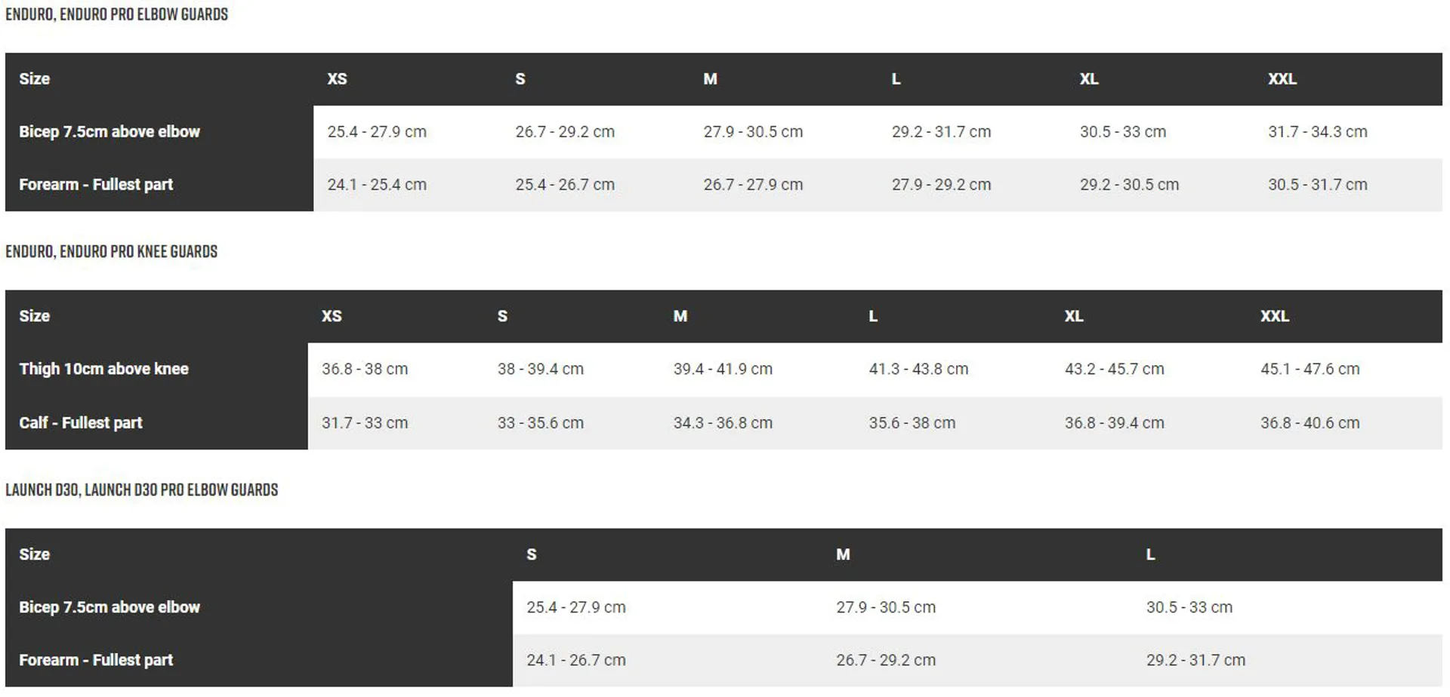This screenshot has height=697, width=1450.
Task: Click the Calf - Fullest part label
Action: click(x=80, y=423)
